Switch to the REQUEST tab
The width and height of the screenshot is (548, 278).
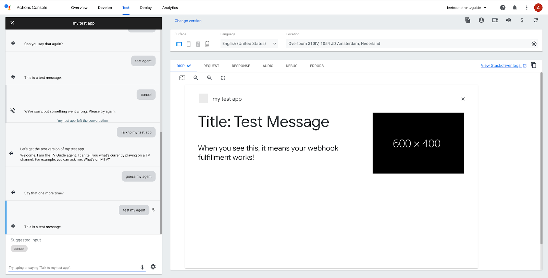pos(211,66)
